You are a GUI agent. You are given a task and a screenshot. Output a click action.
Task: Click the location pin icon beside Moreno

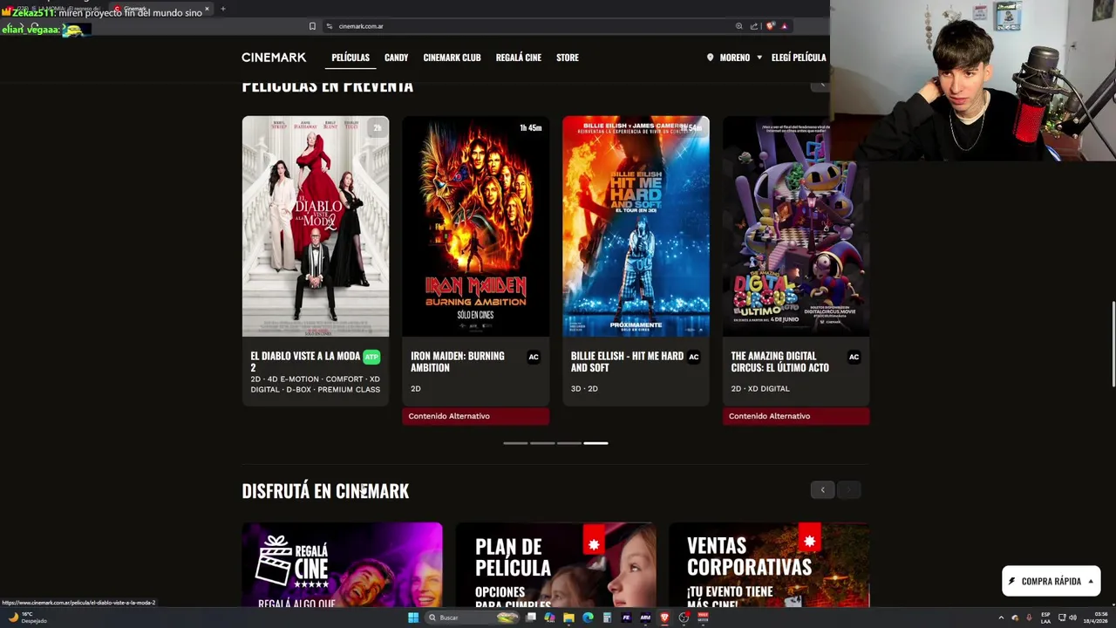[x=710, y=58]
